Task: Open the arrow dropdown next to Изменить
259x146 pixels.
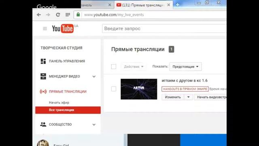Action: 188,97
